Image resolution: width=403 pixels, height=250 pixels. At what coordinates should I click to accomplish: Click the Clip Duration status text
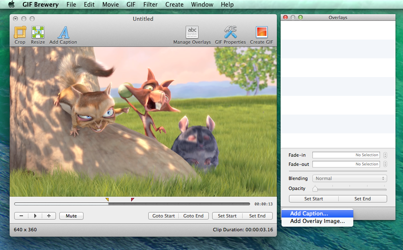click(243, 230)
